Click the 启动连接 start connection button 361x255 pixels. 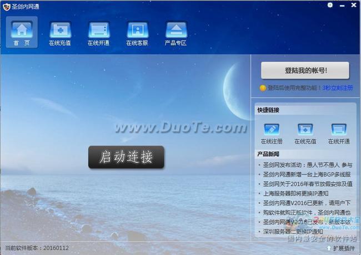(126, 157)
